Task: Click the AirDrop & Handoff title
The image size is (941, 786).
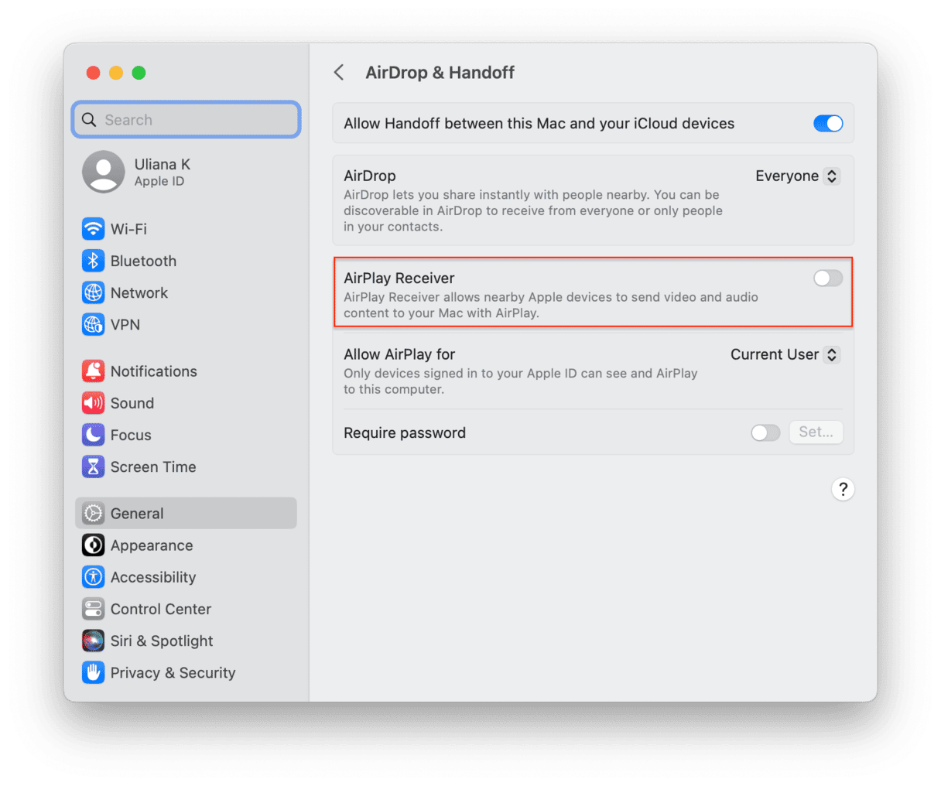Action: click(440, 73)
